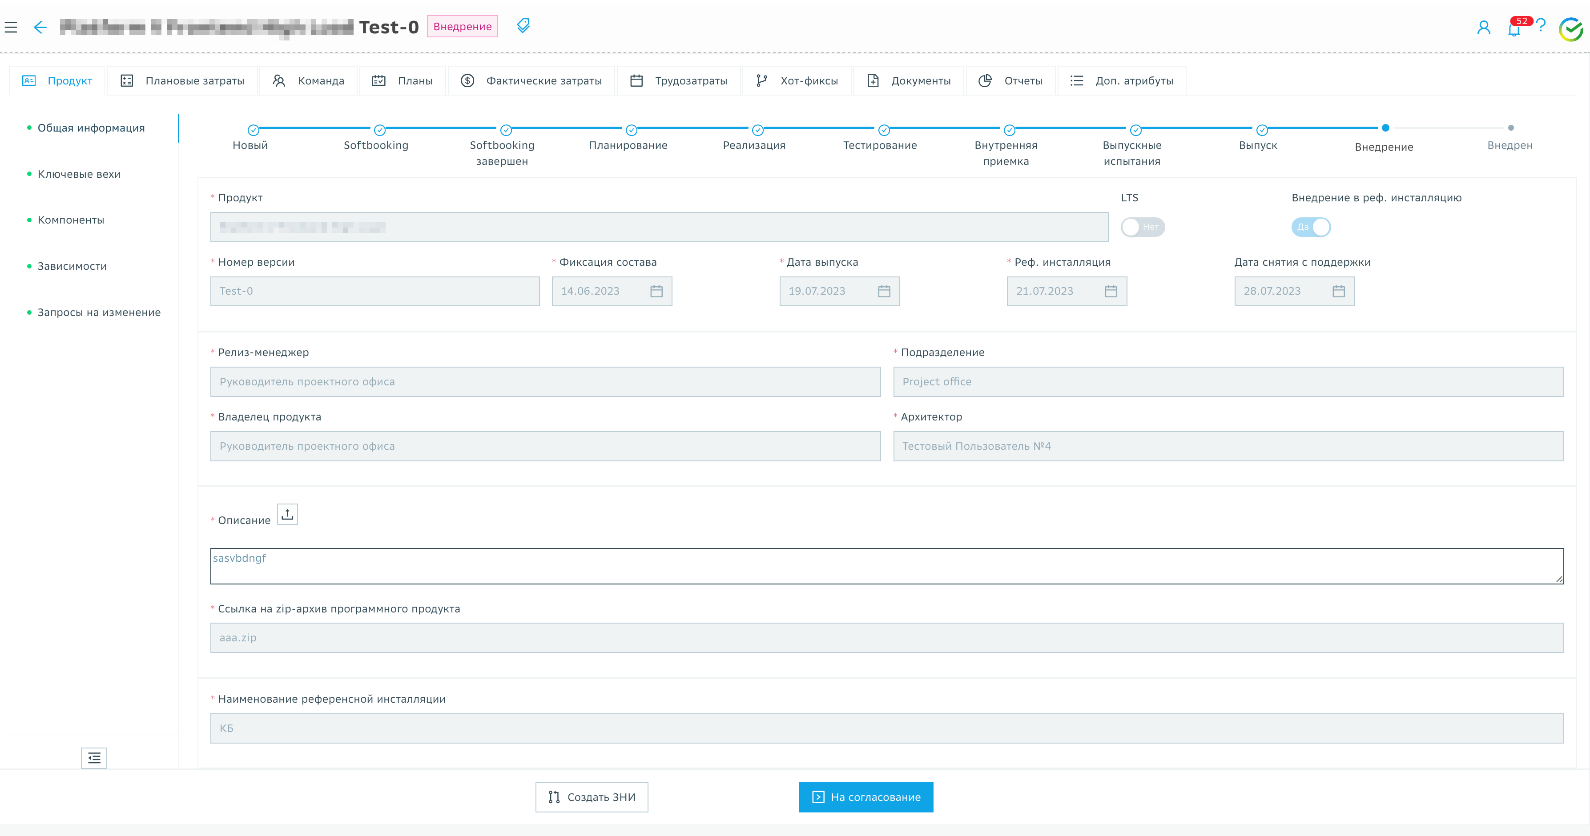
Task: Click the Создать ЗНИ button
Action: tap(592, 797)
